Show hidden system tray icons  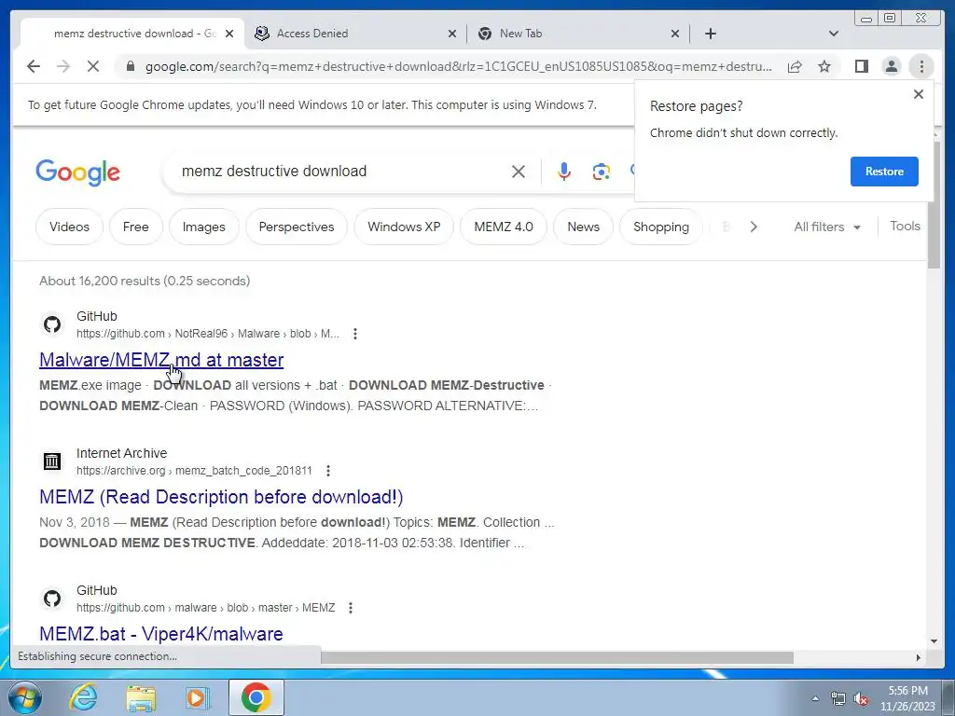coord(815,698)
